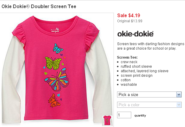185x127 pixels.
Task: Click the blue butterfly on the shirt
Action: click(x=58, y=48)
